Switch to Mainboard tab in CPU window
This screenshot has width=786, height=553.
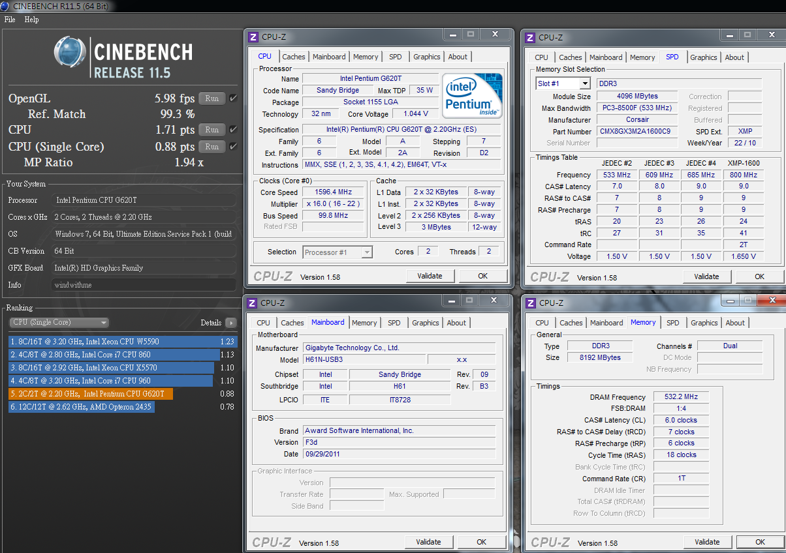click(329, 57)
